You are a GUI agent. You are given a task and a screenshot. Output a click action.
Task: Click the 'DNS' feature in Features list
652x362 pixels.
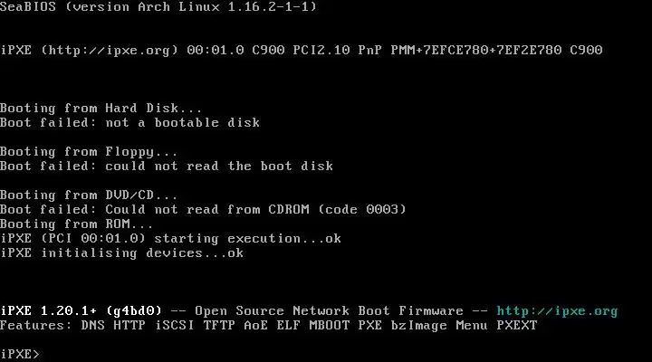[x=92, y=326]
